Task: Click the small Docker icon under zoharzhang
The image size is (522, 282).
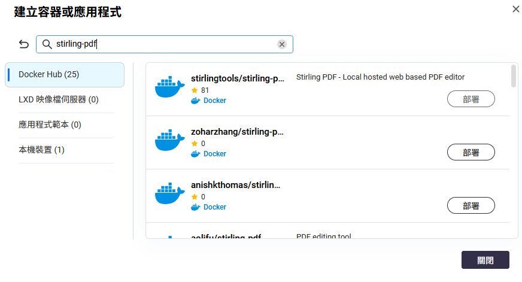Action: [195, 154]
